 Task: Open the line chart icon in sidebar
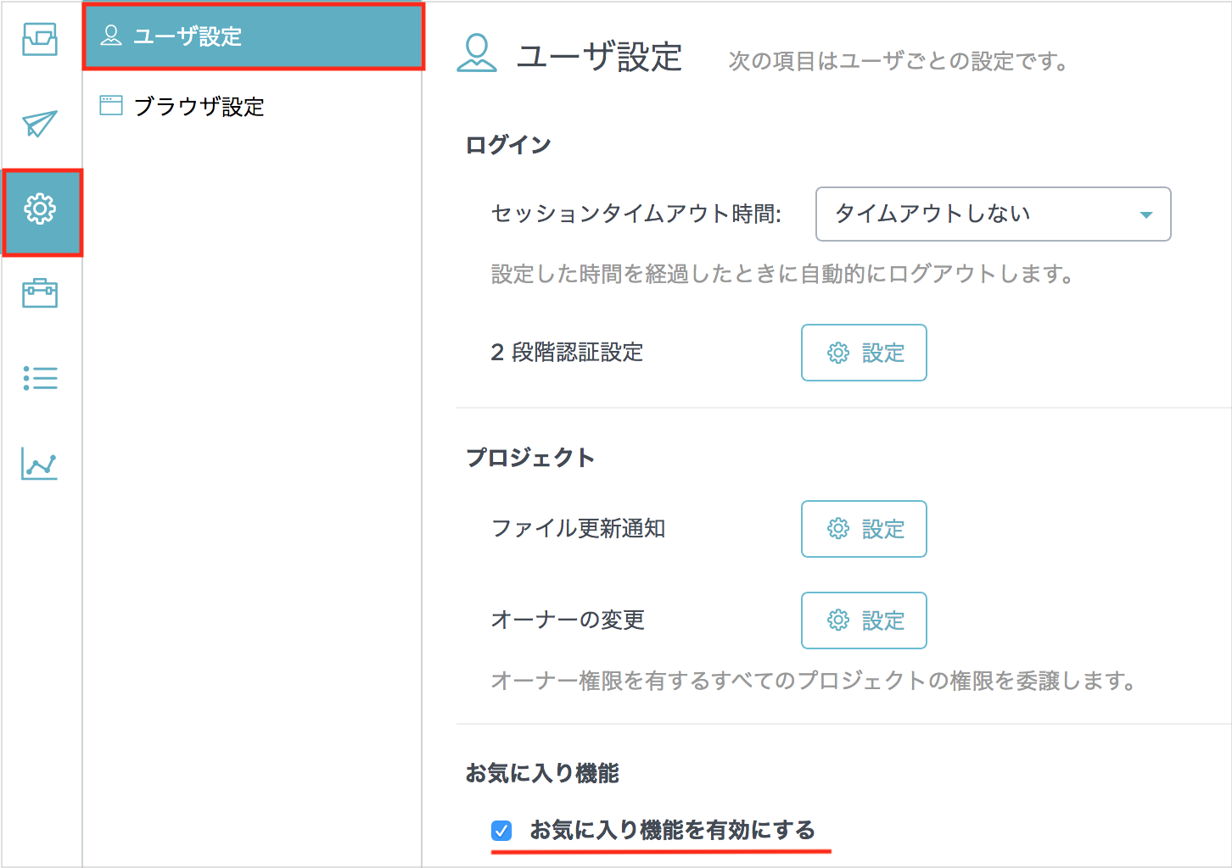coord(40,465)
